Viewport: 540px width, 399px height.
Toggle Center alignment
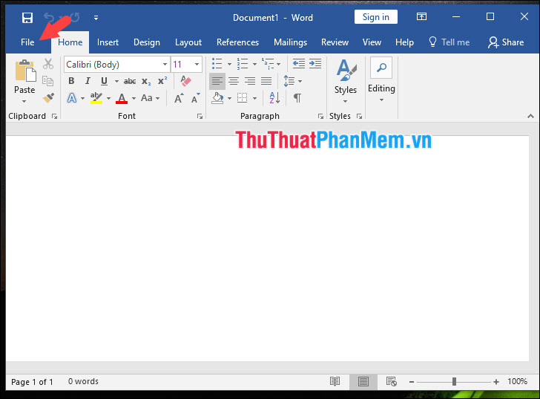click(234, 82)
